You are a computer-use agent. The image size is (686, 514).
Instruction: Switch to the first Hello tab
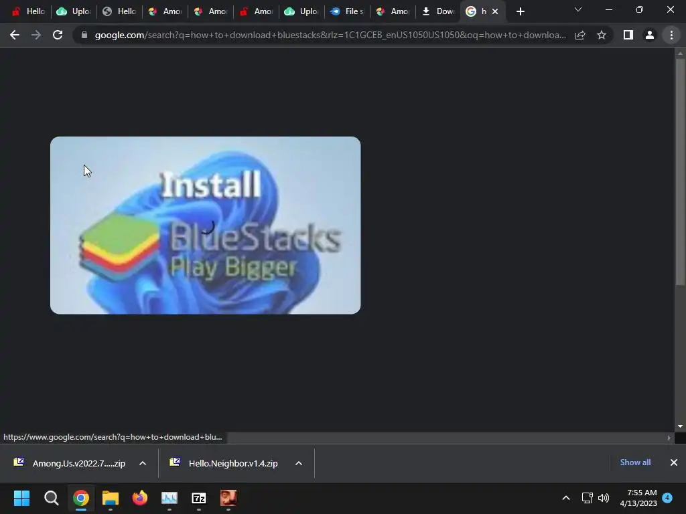coord(29,12)
